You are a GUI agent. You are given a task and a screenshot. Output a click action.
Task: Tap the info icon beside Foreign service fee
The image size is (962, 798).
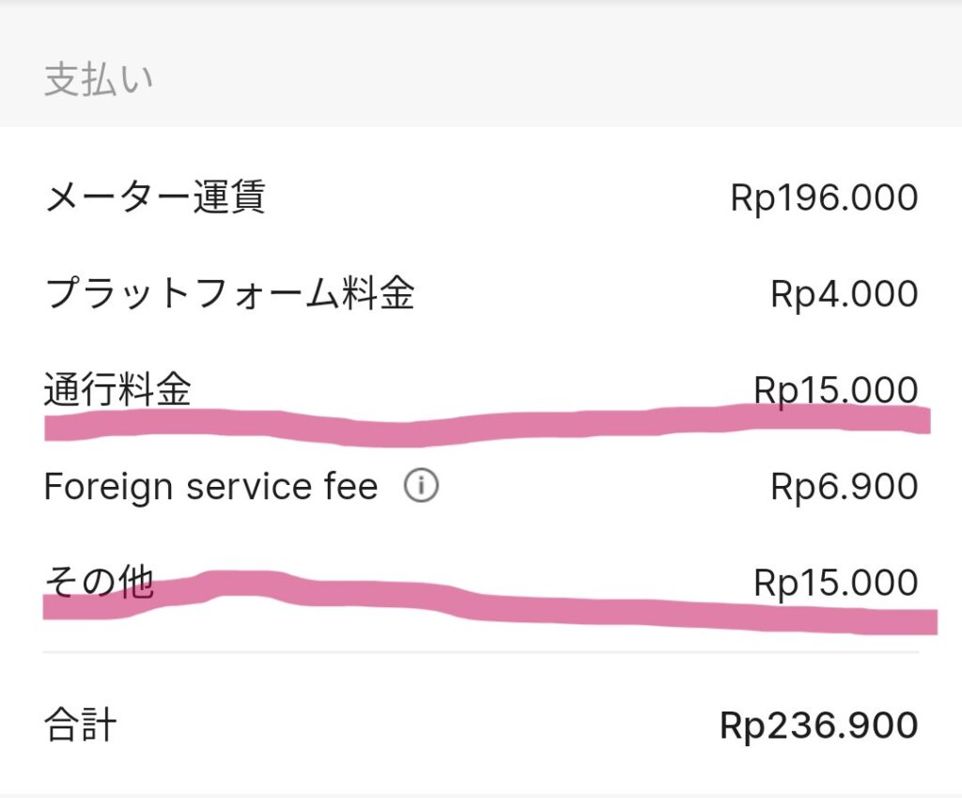pyautogui.click(x=421, y=487)
